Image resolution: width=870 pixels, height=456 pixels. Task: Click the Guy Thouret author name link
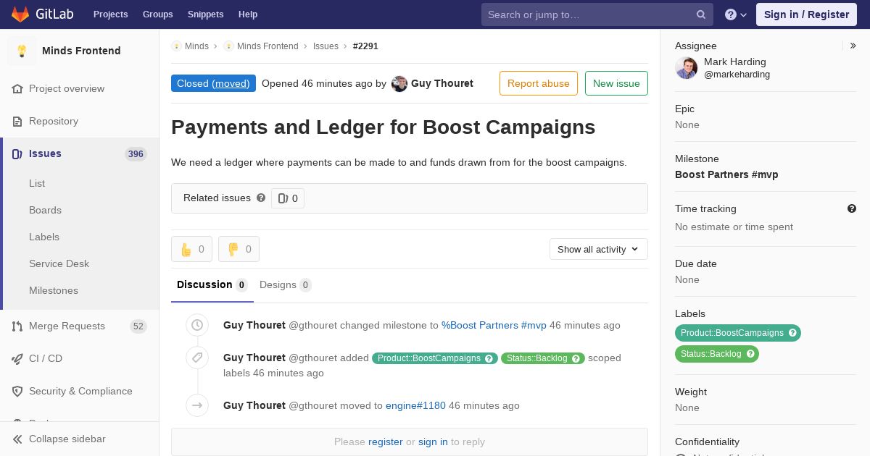pos(442,83)
